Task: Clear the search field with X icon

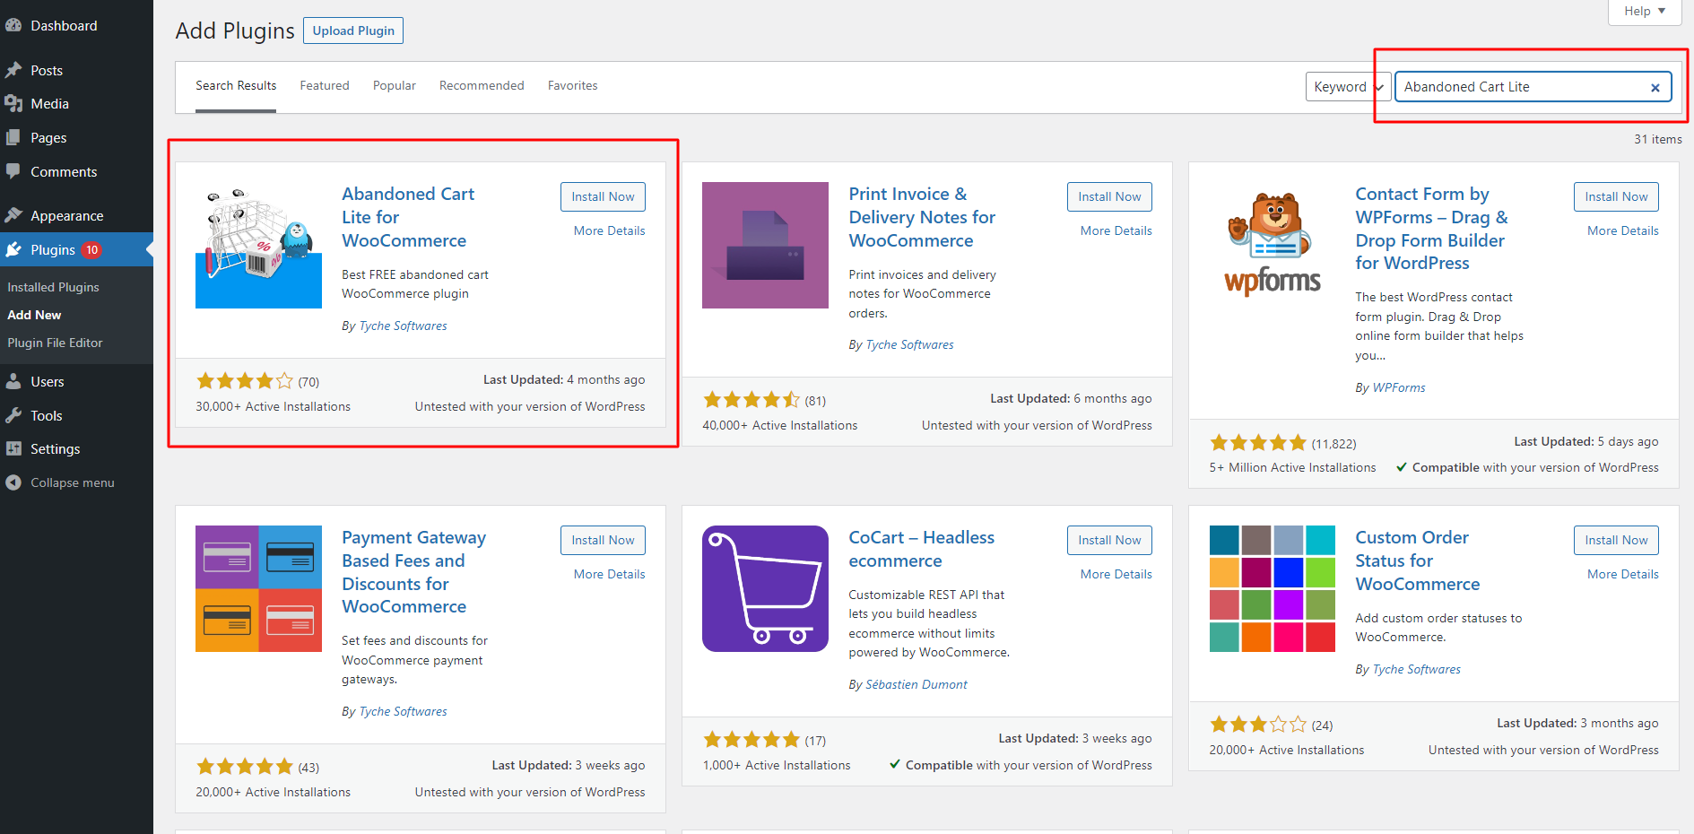Action: point(1655,87)
